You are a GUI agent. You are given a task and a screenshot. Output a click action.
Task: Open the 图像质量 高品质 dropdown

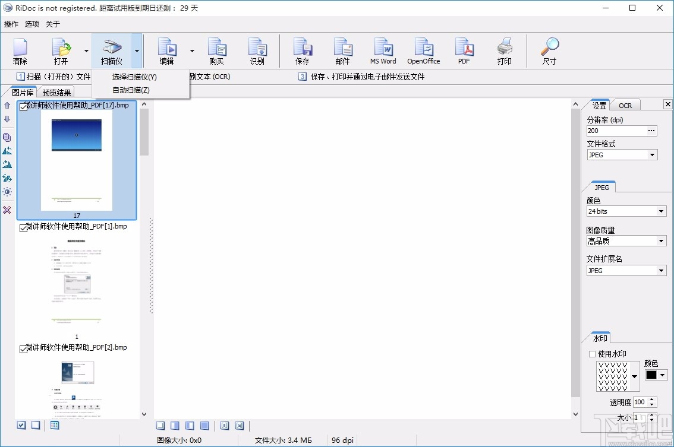(661, 241)
